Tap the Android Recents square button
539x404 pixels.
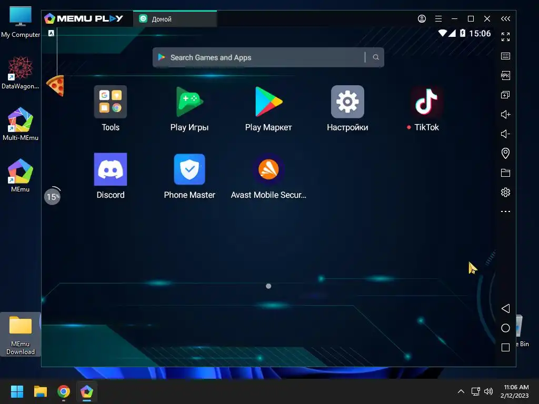505,347
